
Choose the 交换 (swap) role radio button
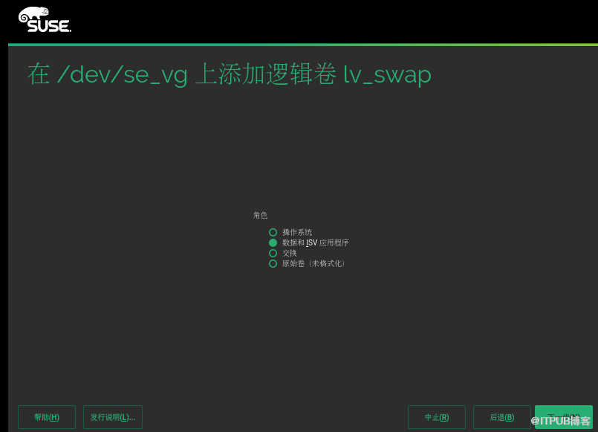pos(273,253)
